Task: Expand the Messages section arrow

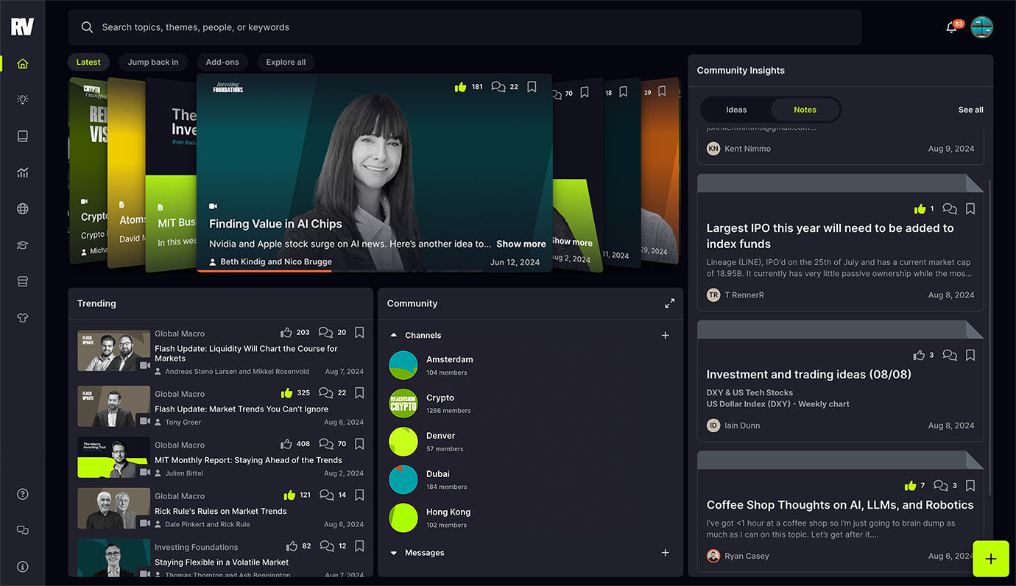Action: click(394, 553)
